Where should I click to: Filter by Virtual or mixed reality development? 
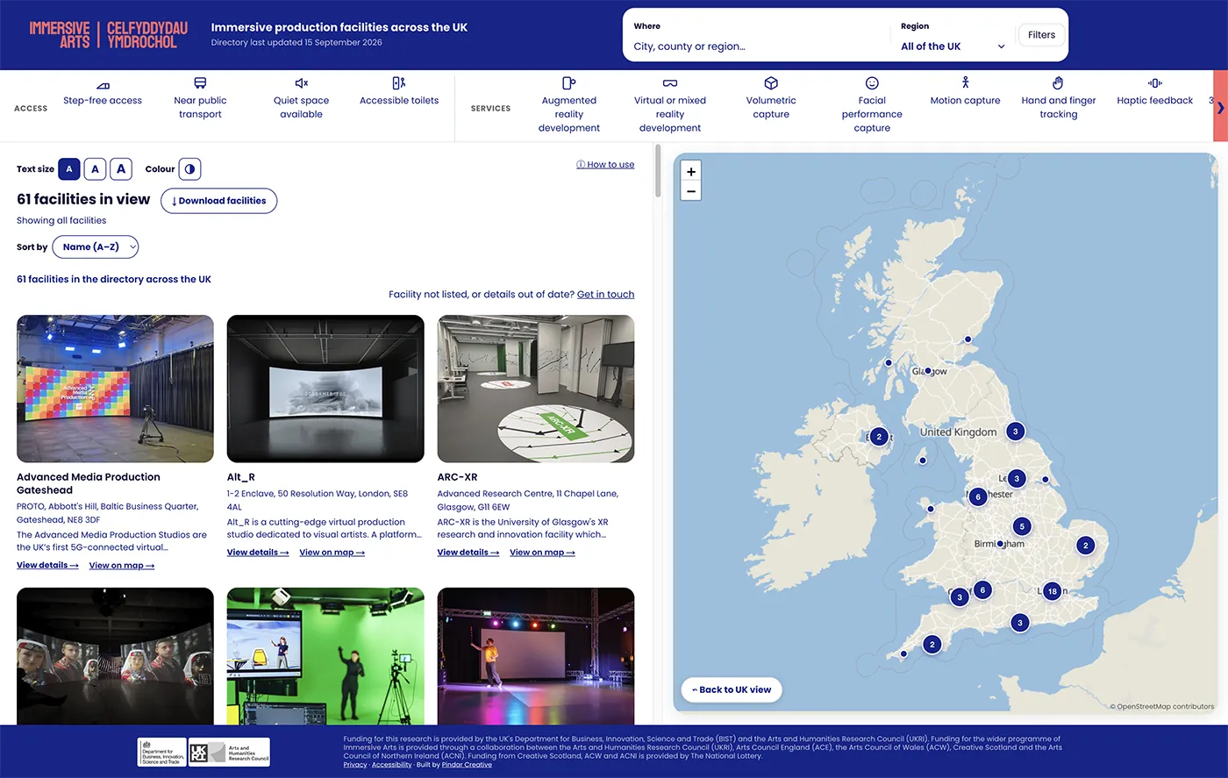(x=670, y=105)
